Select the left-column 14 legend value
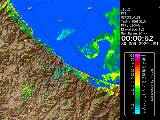Viewport: 160px width, 120px height. pos(133,86)
